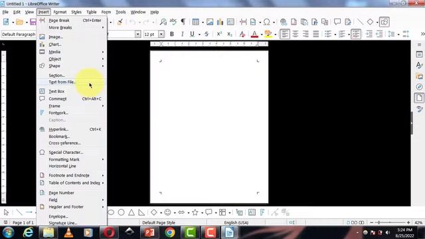
Task: Expand the Header and Footer submenu
Action: (72, 206)
